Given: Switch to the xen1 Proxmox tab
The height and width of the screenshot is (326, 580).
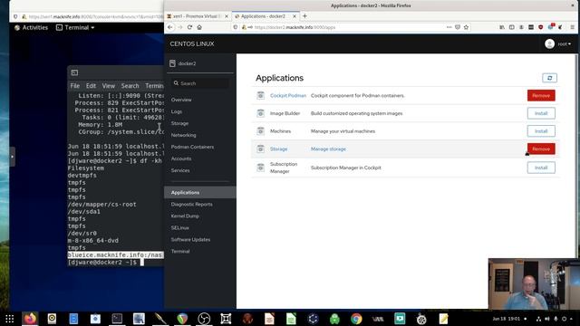Looking at the screenshot, I should 198,16.
